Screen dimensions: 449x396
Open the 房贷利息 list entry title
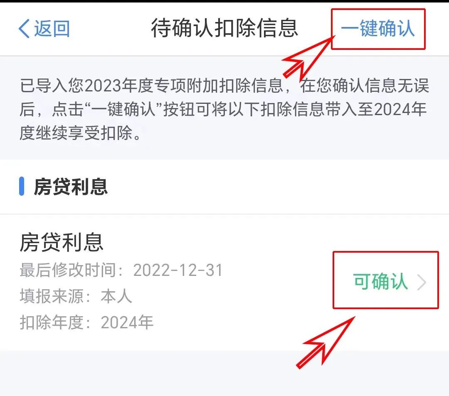(62, 242)
